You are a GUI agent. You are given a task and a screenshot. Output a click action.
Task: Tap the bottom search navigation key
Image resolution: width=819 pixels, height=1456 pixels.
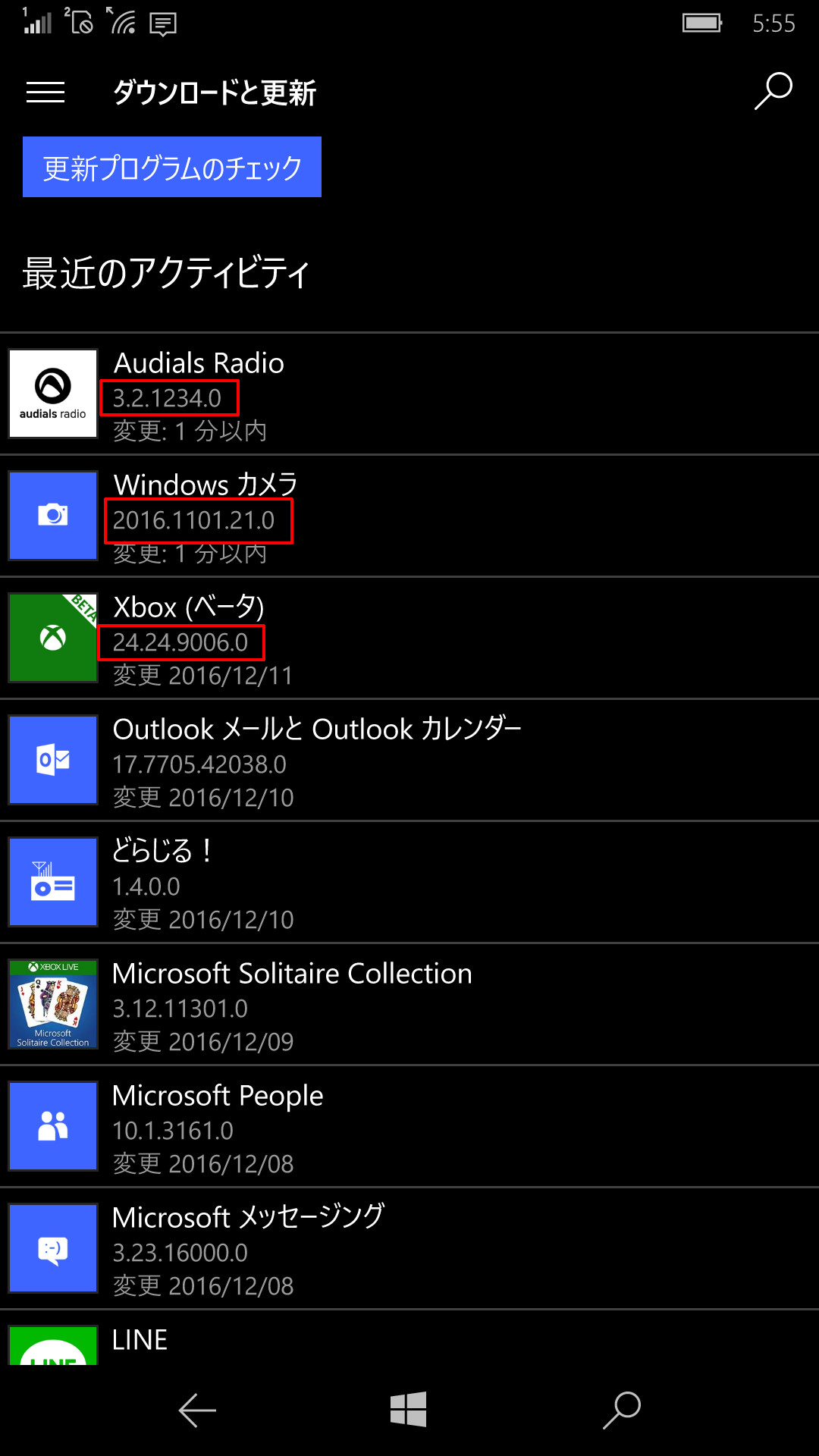[x=622, y=1410]
